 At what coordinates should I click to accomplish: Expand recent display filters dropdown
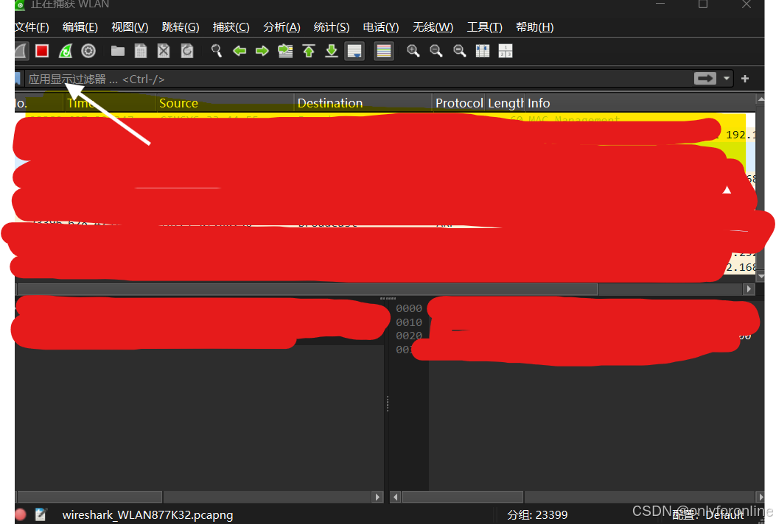coord(727,79)
